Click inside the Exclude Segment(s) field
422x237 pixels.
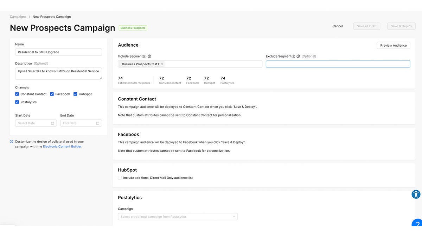[338, 64]
